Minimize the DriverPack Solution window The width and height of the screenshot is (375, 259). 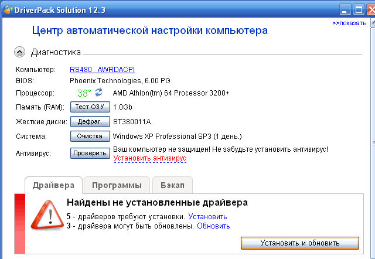pos(345,11)
